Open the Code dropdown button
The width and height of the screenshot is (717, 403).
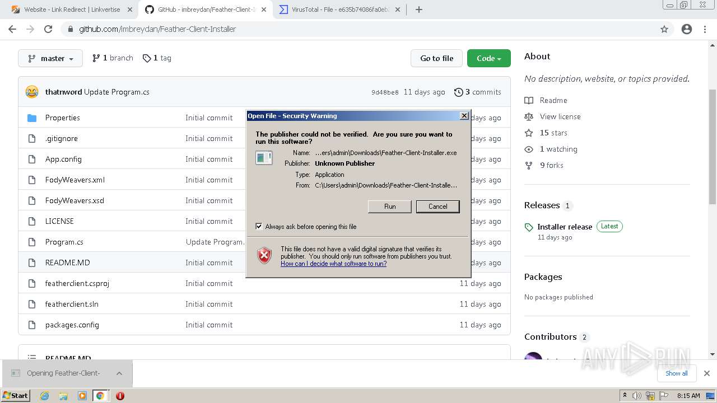click(489, 58)
